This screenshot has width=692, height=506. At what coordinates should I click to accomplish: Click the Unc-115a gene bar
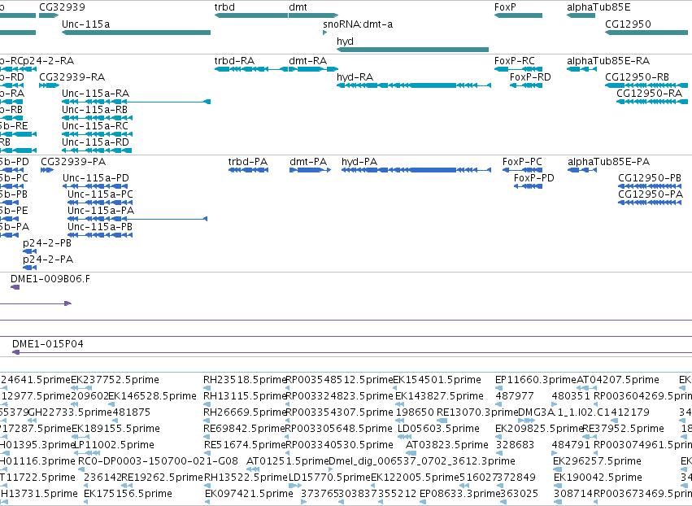click(x=136, y=33)
